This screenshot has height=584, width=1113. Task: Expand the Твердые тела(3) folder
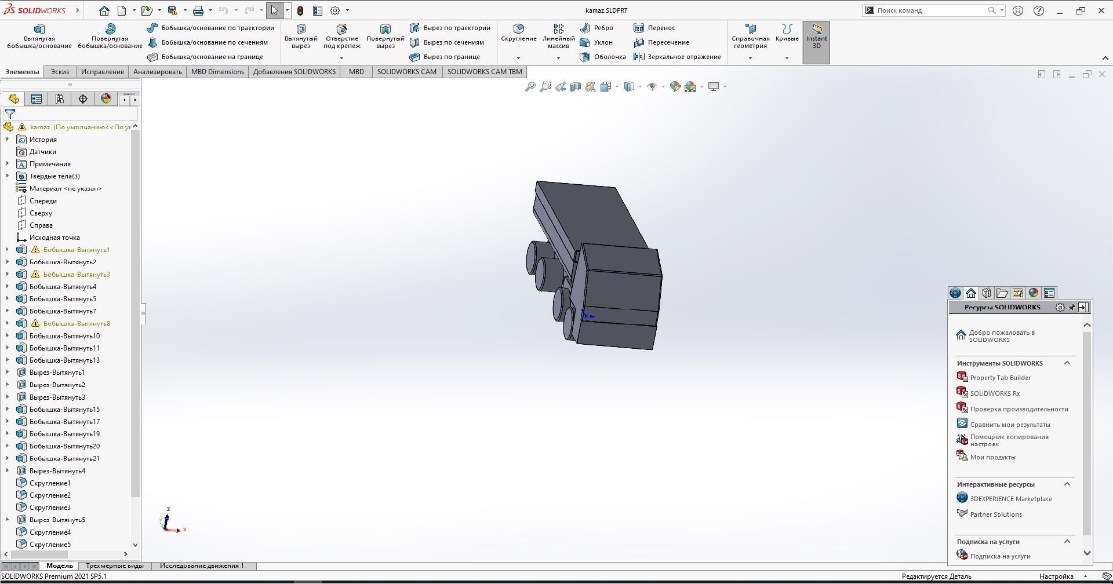coord(8,176)
